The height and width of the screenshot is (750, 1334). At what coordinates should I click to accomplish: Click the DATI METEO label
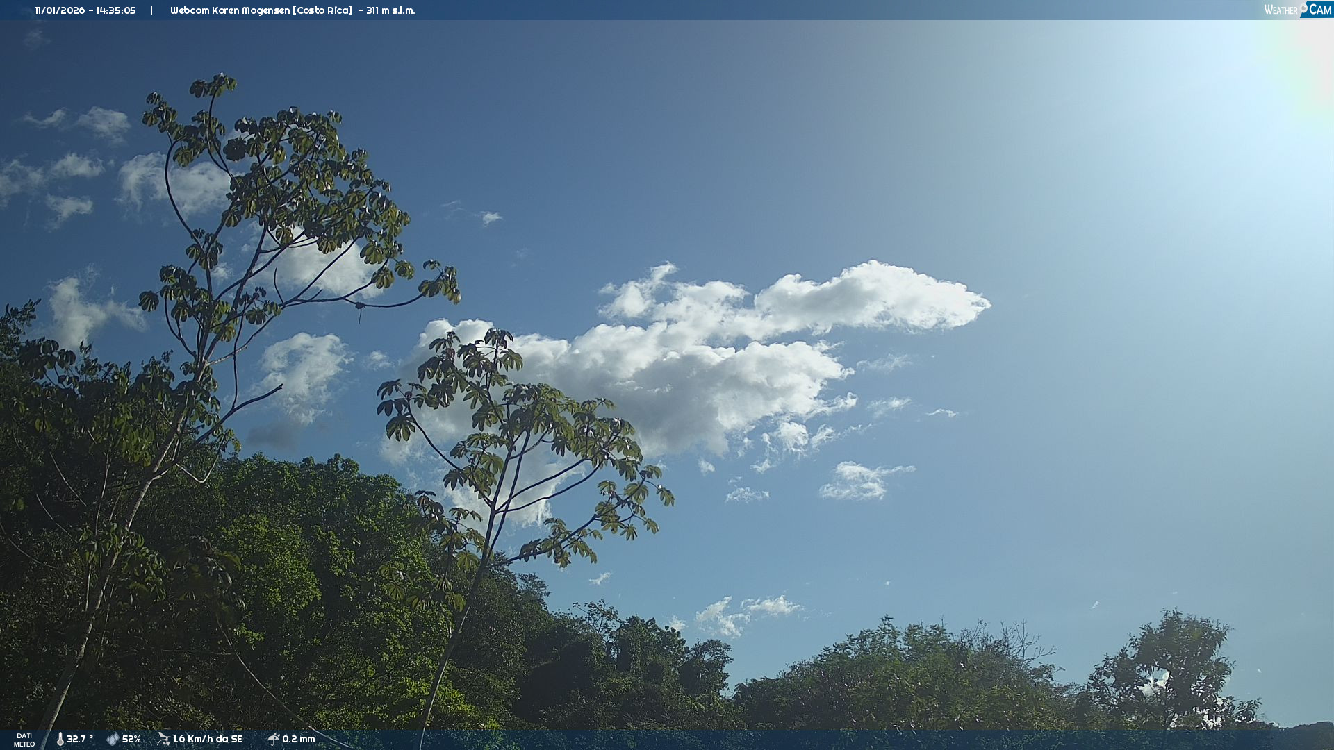pyautogui.click(x=24, y=740)
